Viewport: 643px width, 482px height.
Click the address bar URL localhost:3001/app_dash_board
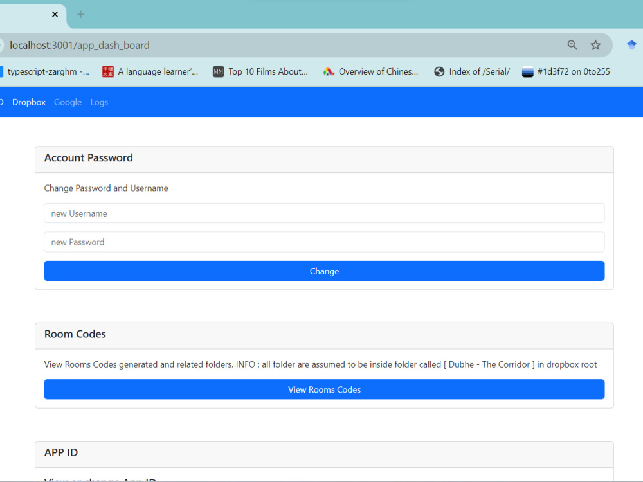tap(80, 45)
